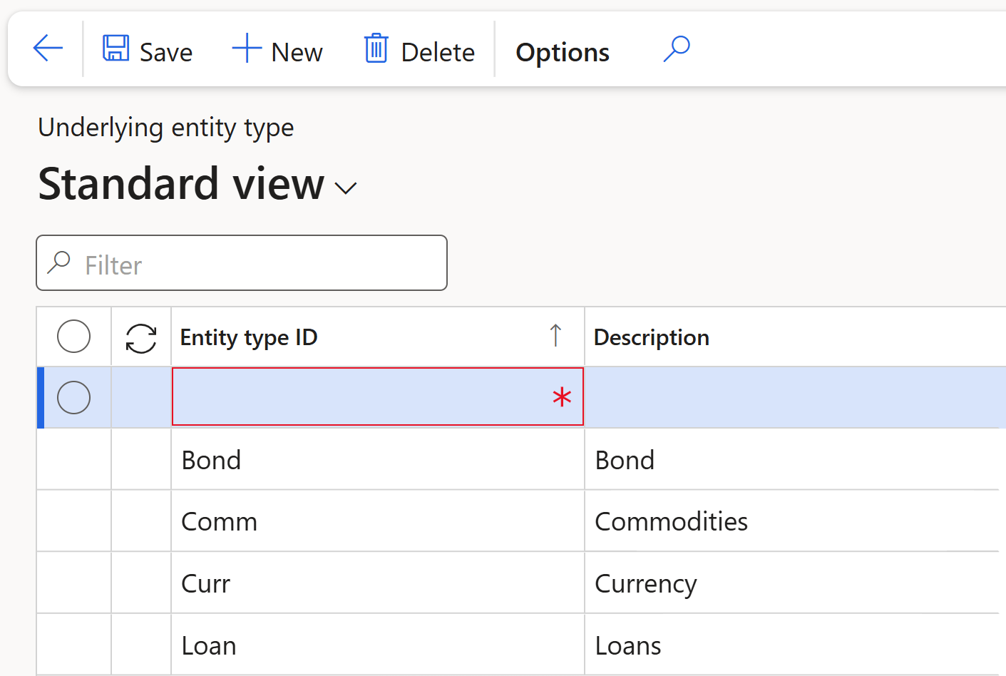Select the new empty row's circle
This screenshot has width=1006, height=676.
click(73, 397)
